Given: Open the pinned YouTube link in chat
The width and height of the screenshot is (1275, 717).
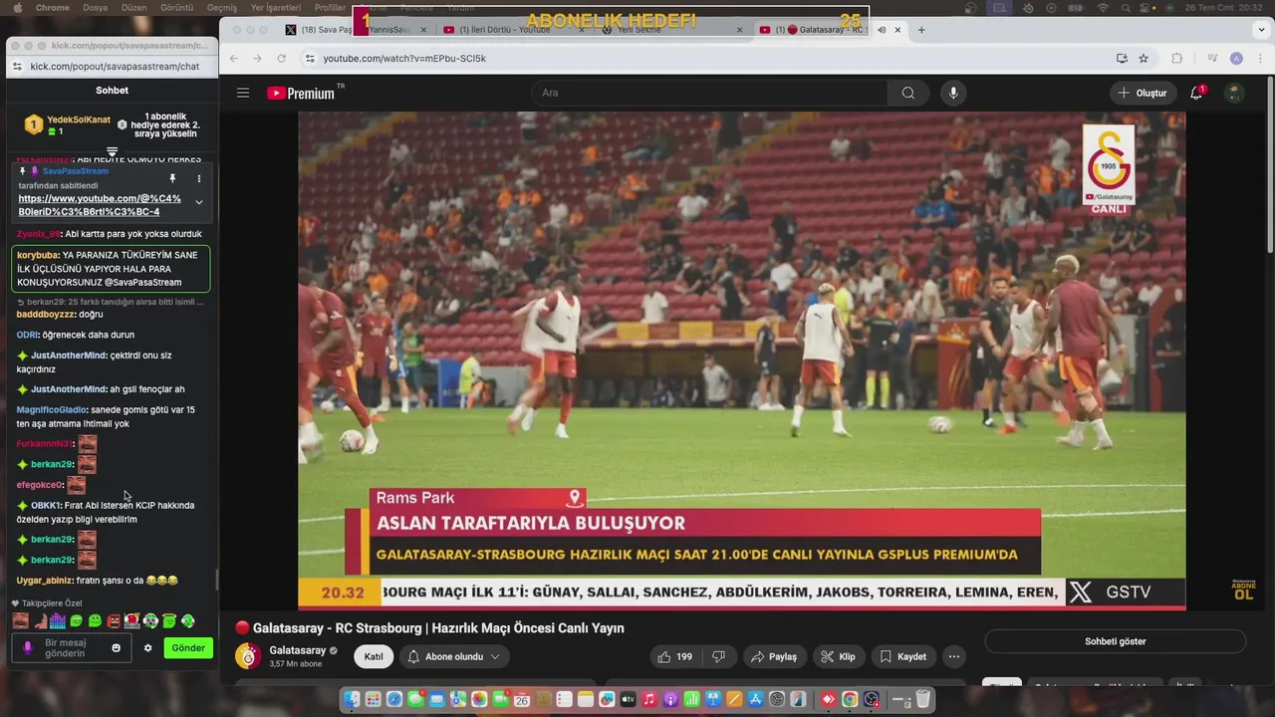Looking at the screenshot, I should (x=100, y=205).
